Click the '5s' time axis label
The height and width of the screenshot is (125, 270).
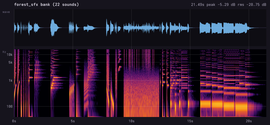(73, 121)
